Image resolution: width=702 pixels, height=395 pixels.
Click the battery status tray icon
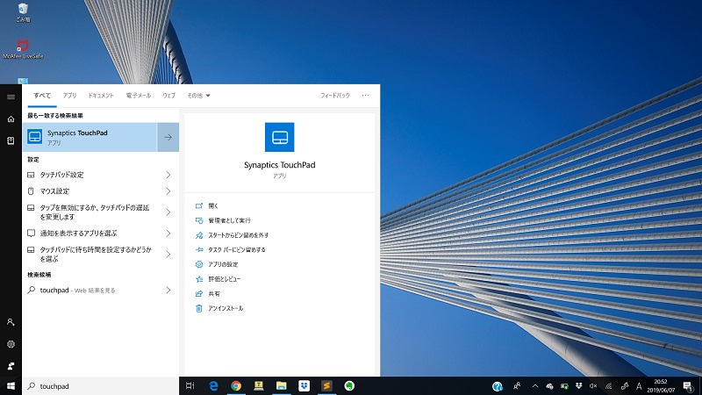(x=564, y=386)
